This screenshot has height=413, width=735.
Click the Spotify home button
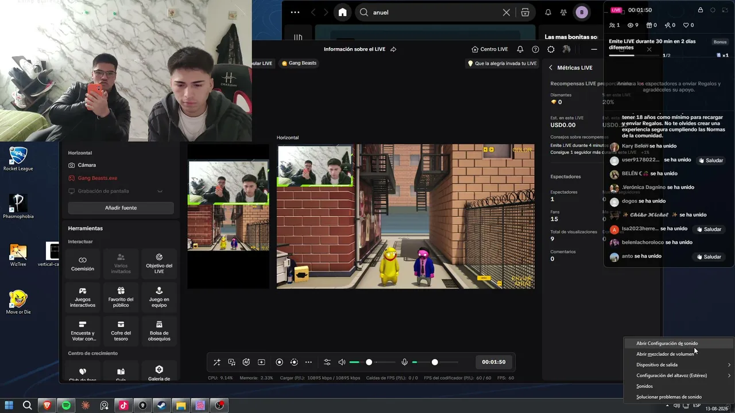point(343,12)
